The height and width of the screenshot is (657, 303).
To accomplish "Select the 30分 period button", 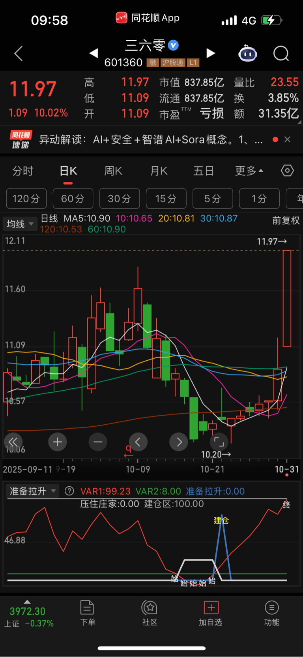I will pos(120,198).
